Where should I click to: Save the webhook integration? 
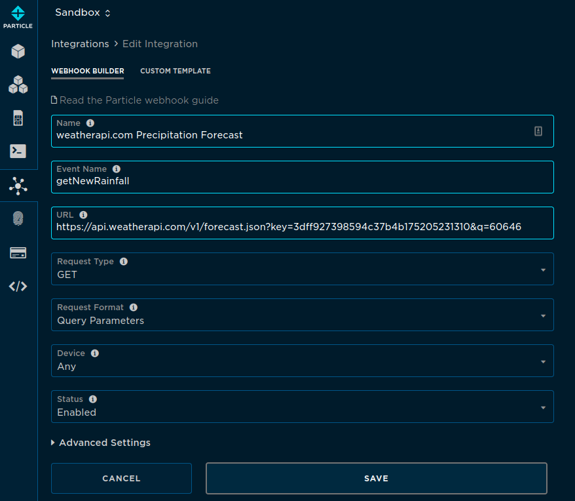click(x=376, y=478)
